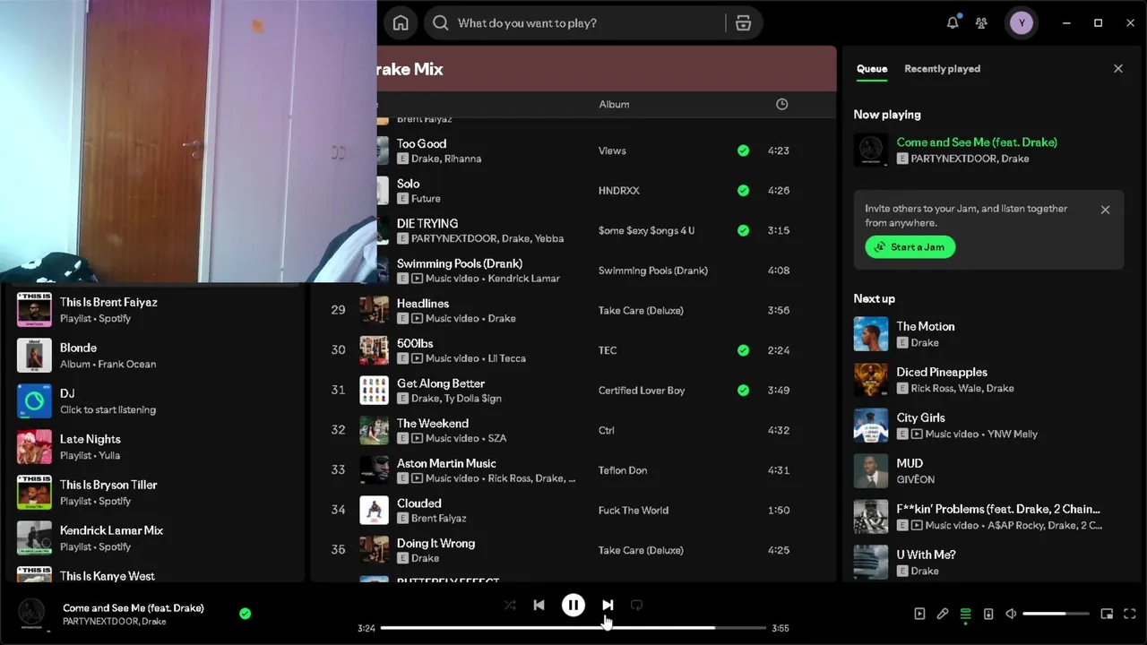
Task: Click the song progress bar
Action: [573, 628]
